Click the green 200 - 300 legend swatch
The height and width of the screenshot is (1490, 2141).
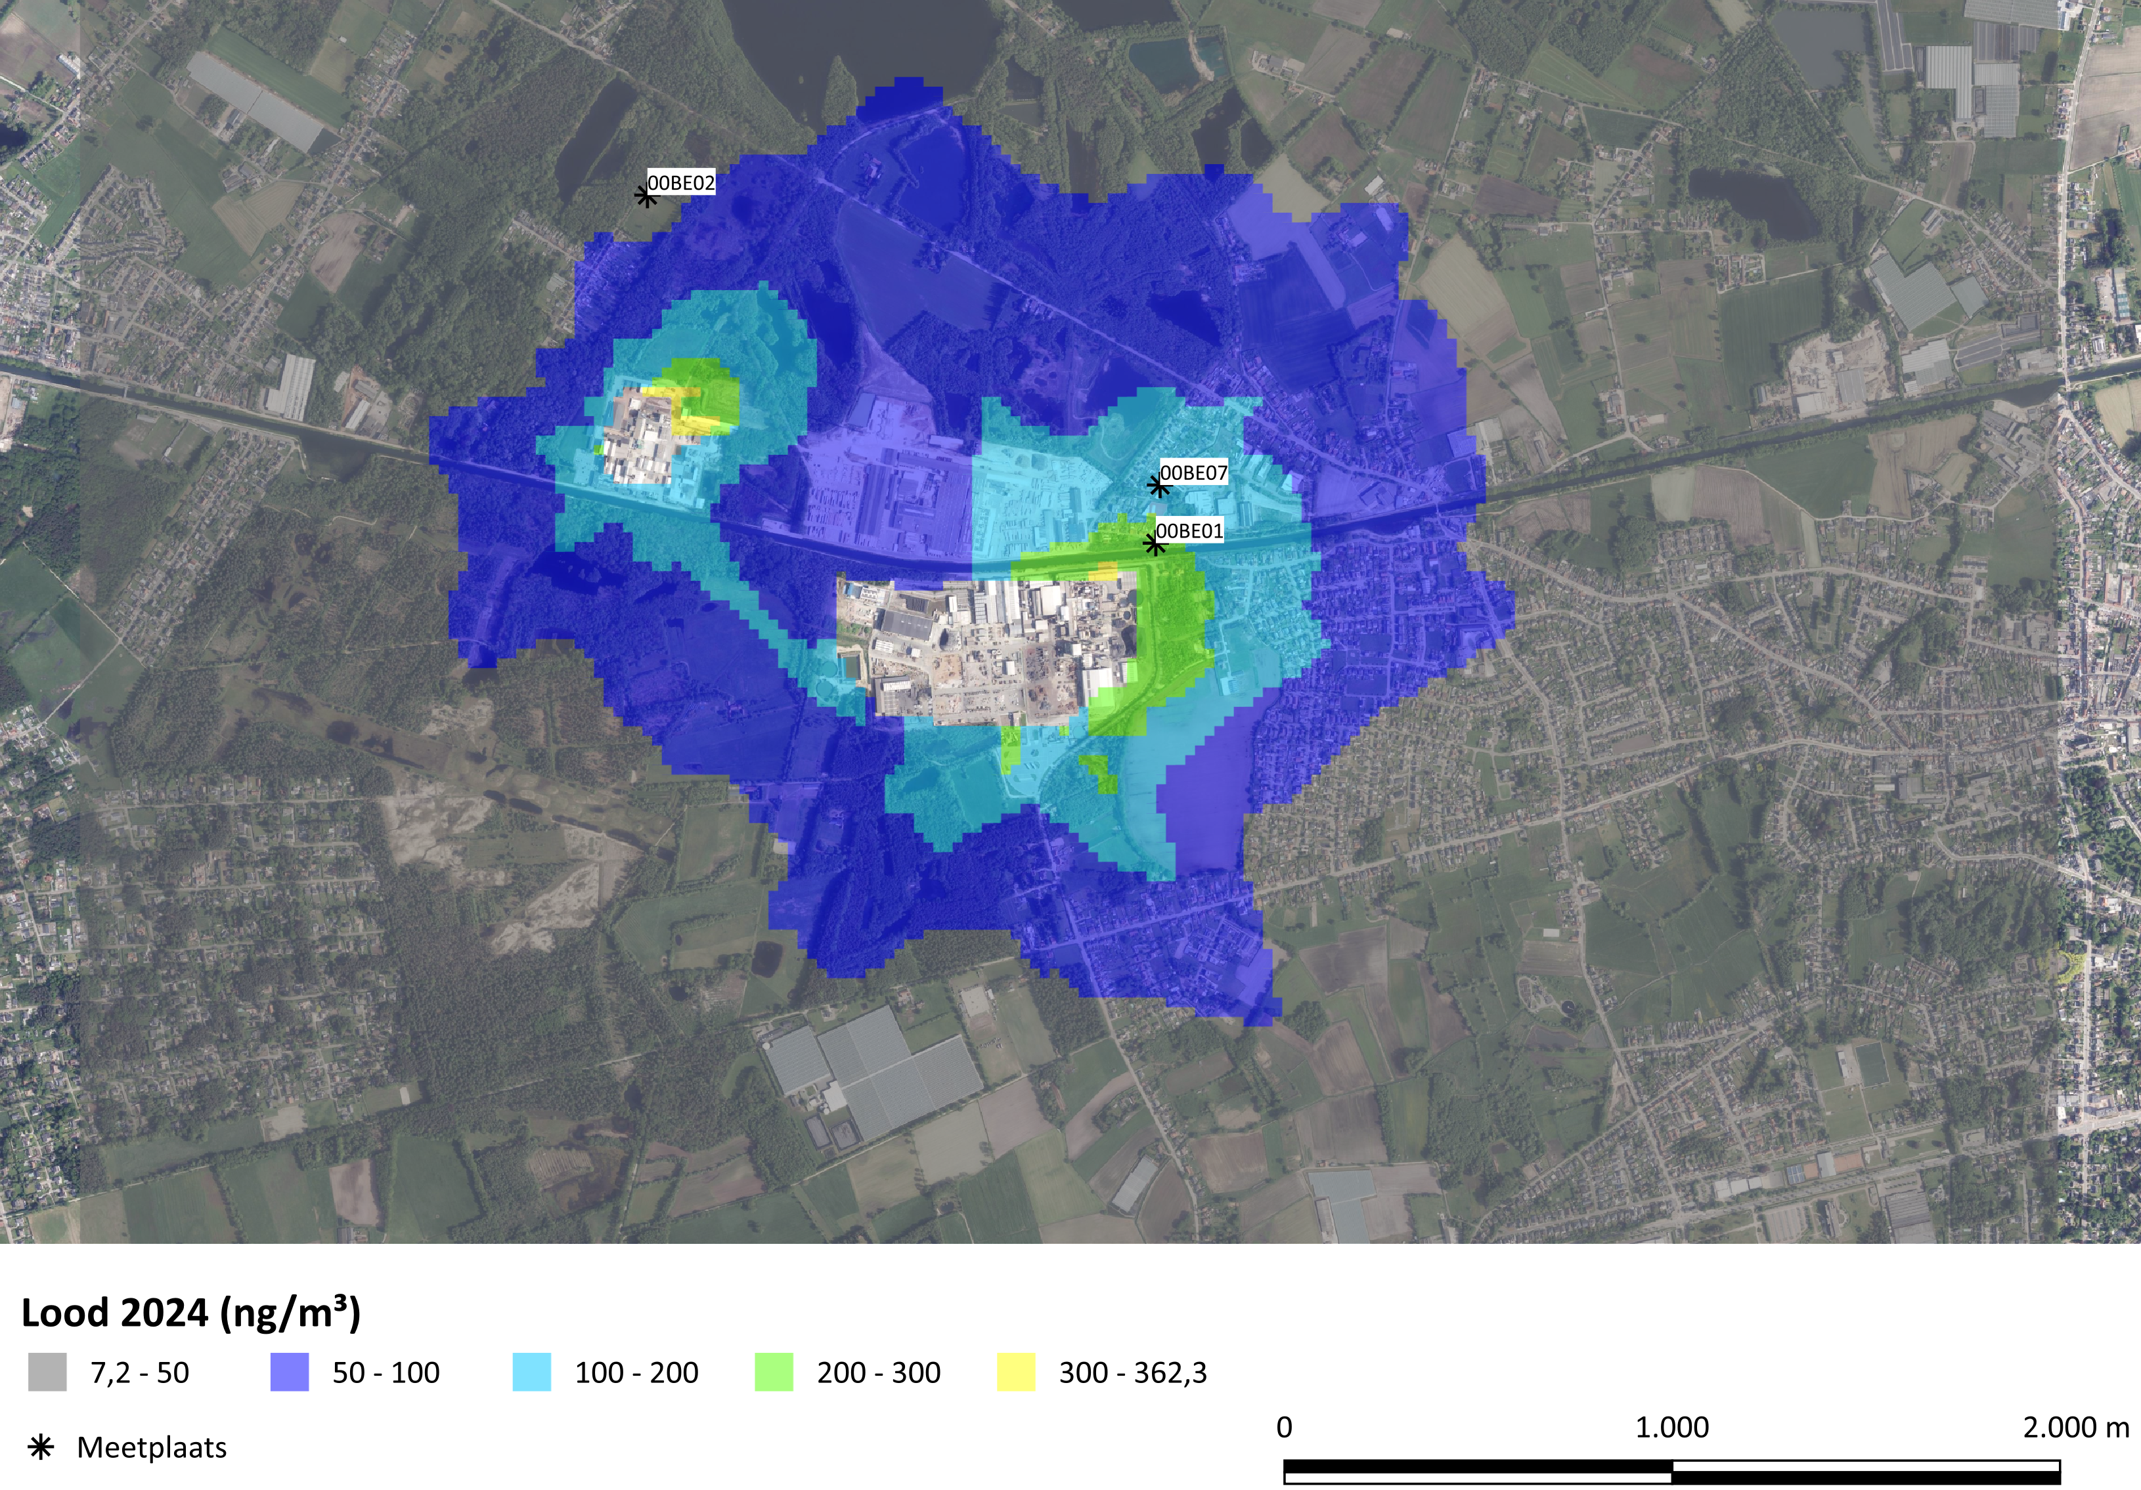[774, 1372]
